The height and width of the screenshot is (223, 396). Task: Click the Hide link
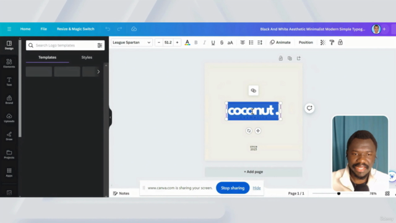[x=257, y=188]
